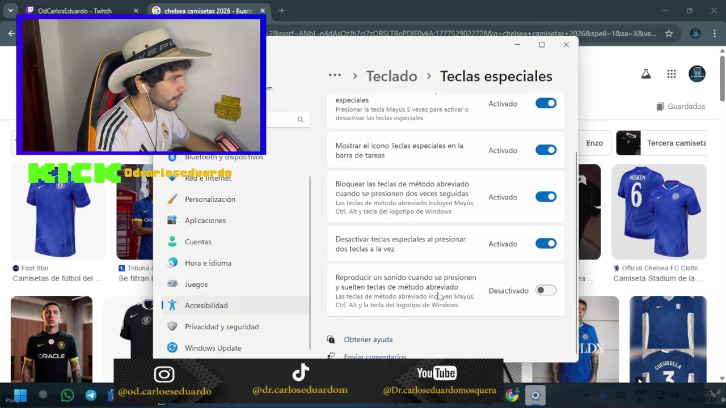This screenshot has width=726, height=408.
Task: Switch to chelsea camisetas 2026 tab
Action: 209,11
